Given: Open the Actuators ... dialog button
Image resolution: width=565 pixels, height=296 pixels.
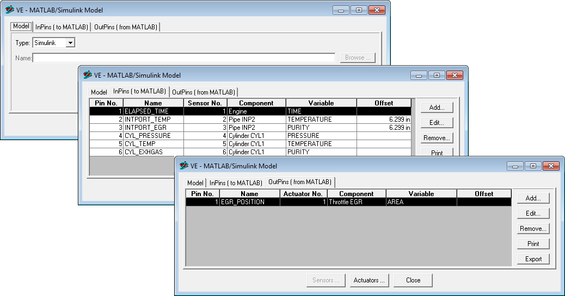Looking at the screenshot, I should (369, 280).
